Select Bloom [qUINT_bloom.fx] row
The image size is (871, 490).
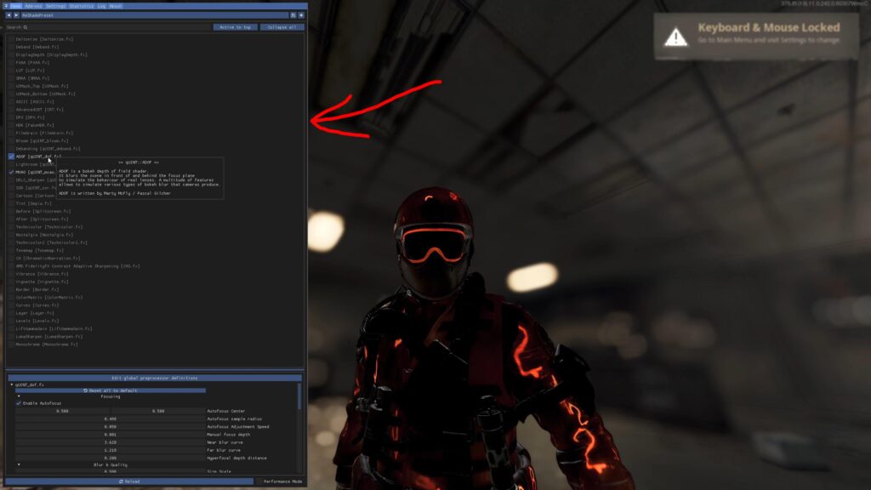click(43, 140)
